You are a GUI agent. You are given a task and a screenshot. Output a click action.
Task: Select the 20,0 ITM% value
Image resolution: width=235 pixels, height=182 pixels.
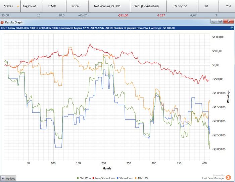point(61,15)
